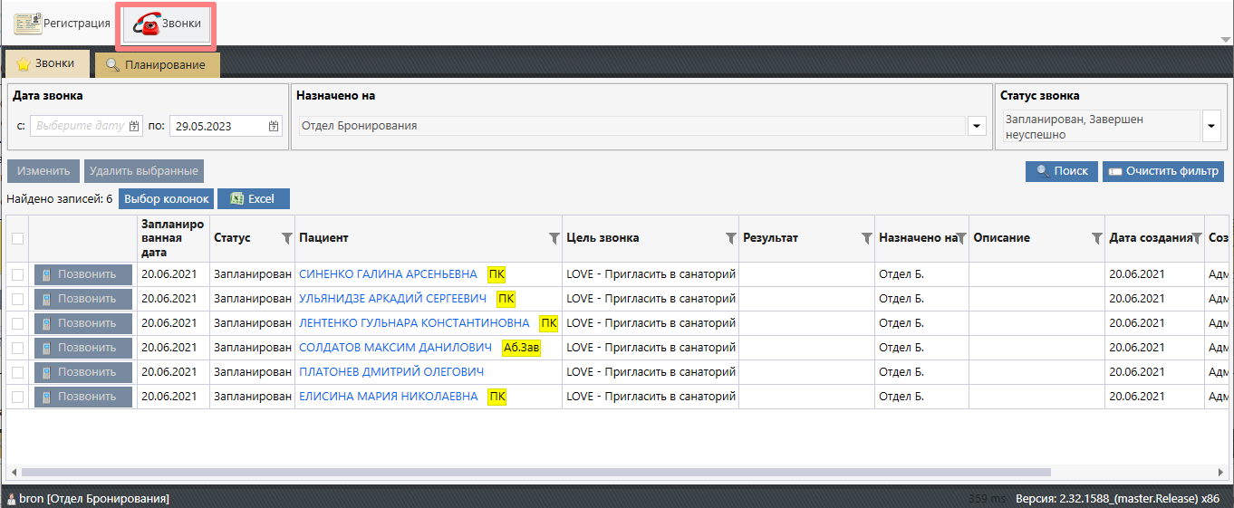The height and width of the screenshot is (508, 1234).
Task: Tick the select-all checkbox in the table header
Action: [17, 238]
